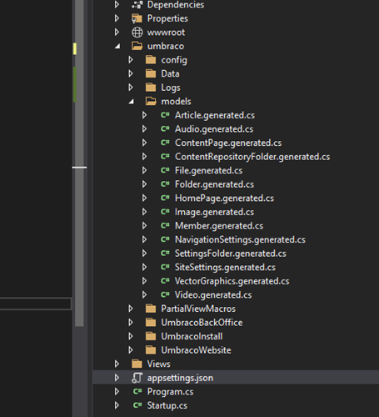The image size is (379, 417).
Task: Click the C# icon beside File.generated.cs
Action: point(165,170)
